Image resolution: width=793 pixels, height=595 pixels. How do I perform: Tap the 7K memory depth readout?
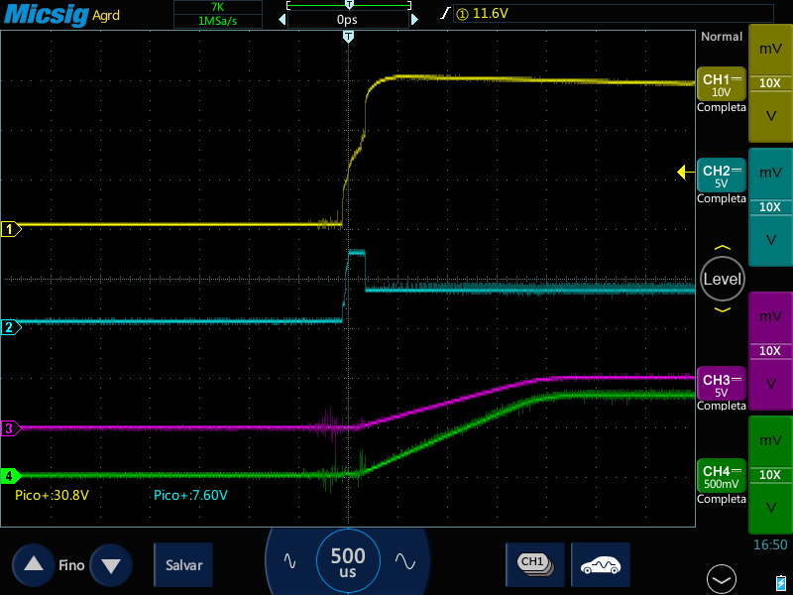pyautogui.click(x=218, y=7)
